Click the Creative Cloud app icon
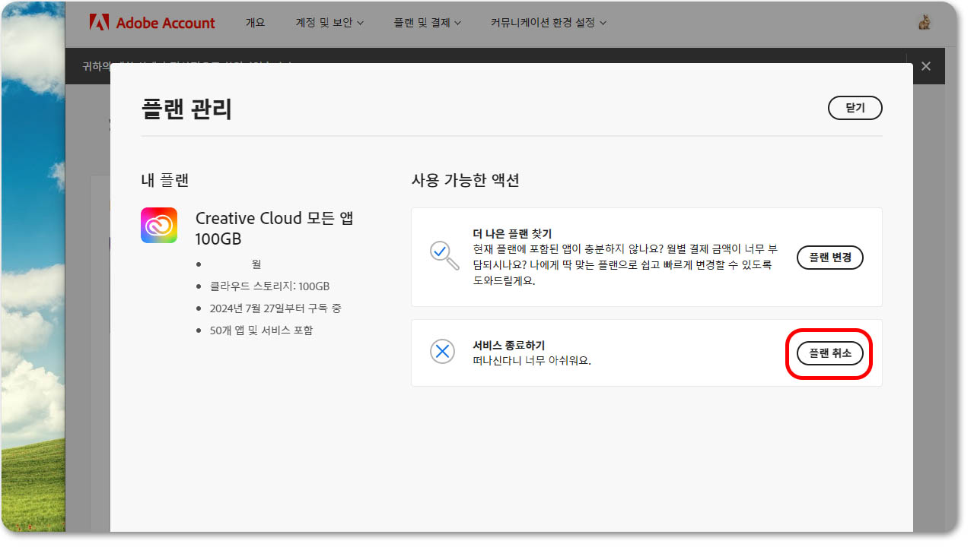The height and width of the screenshot is (547, 974). coord(159,226)
